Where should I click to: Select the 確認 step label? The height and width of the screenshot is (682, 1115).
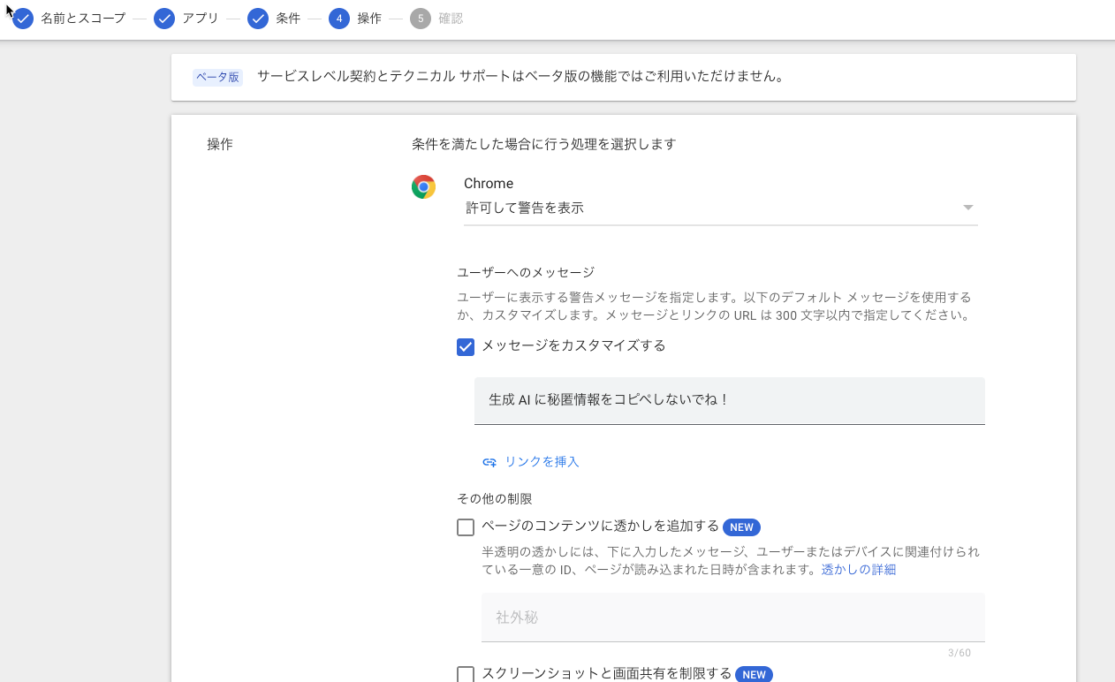(x=451, y=18)
